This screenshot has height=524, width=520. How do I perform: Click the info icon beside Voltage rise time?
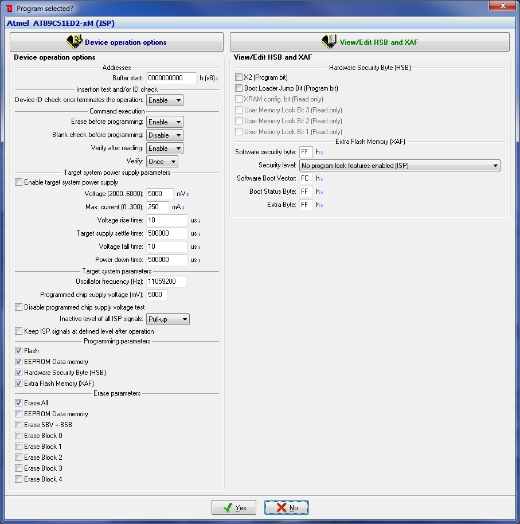pyautogui.click(x=199, y=221)
